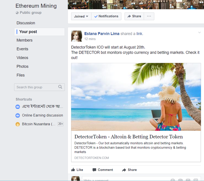Open the beach preview image
Screen dimensions: 204x181
pos(136,97)
